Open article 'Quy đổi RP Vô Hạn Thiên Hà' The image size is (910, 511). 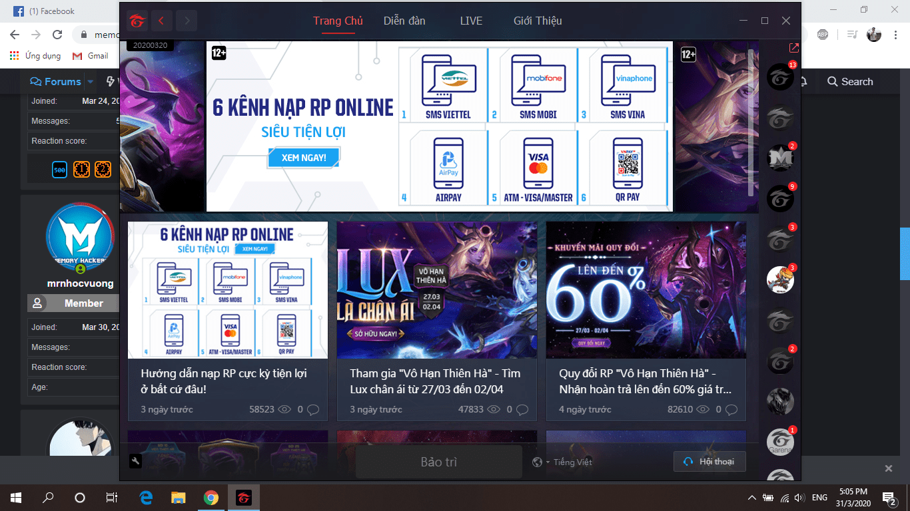645,381
